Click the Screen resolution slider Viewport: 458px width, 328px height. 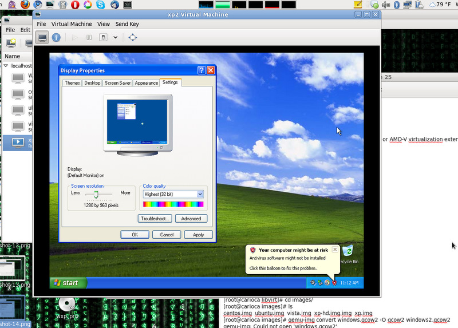[x=96, y=195]
